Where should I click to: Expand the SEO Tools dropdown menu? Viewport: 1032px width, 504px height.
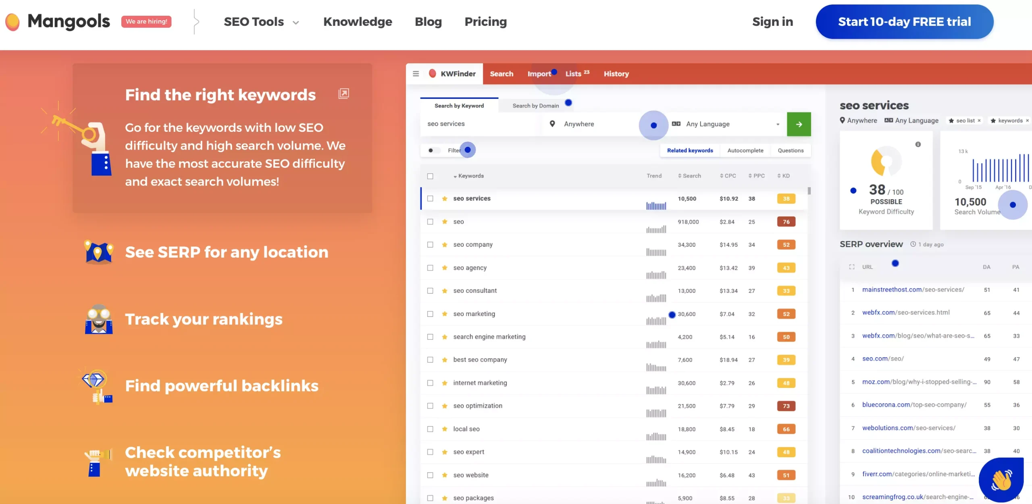pyautogui.click(x=261, y=22)
